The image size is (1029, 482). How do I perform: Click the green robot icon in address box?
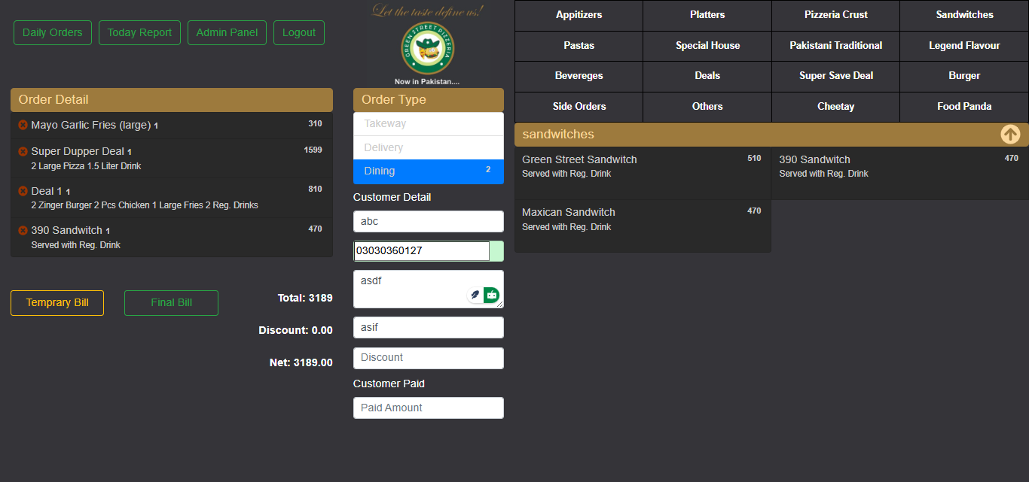[x=491, y=296]
